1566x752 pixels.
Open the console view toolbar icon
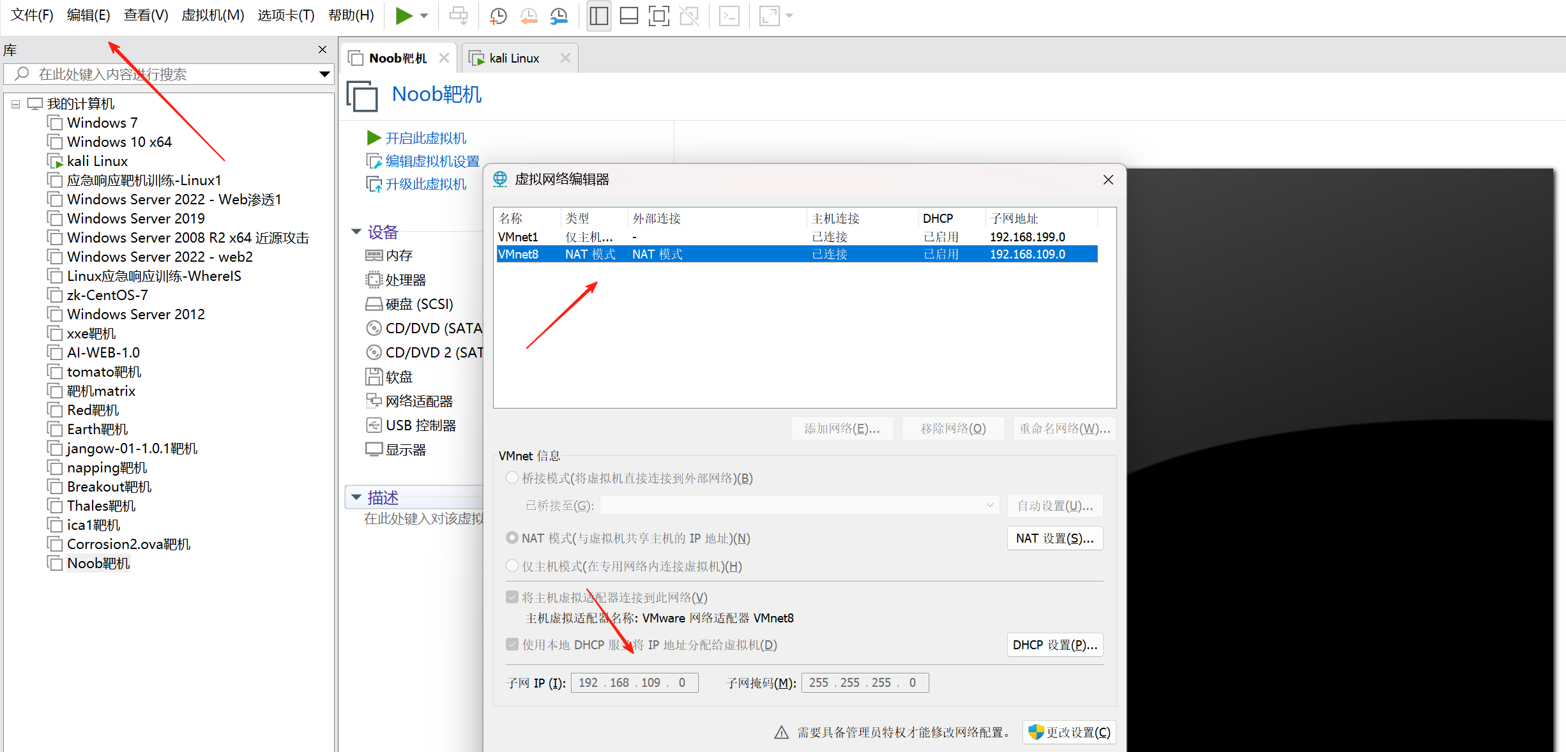[x=729, y=16]
